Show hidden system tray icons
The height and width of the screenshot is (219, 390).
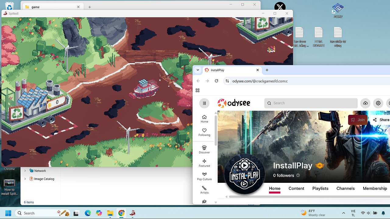point(344,213)
